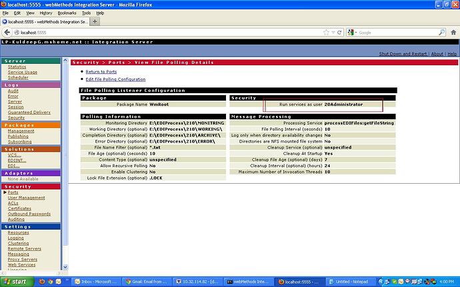Open the Logging settings link
The width and height of the screenshot is (460, 287).
pos(15,238)
